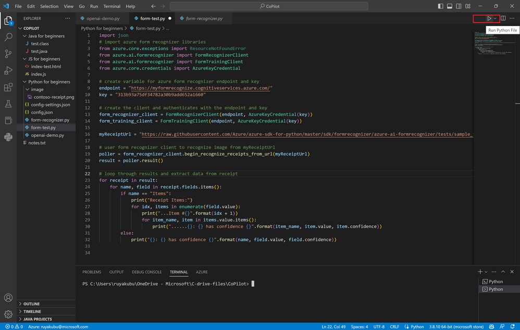520x330 pixels.
Task: Switch to the DEBUG CONSOLE panel tab
Action: coord(146,272)
